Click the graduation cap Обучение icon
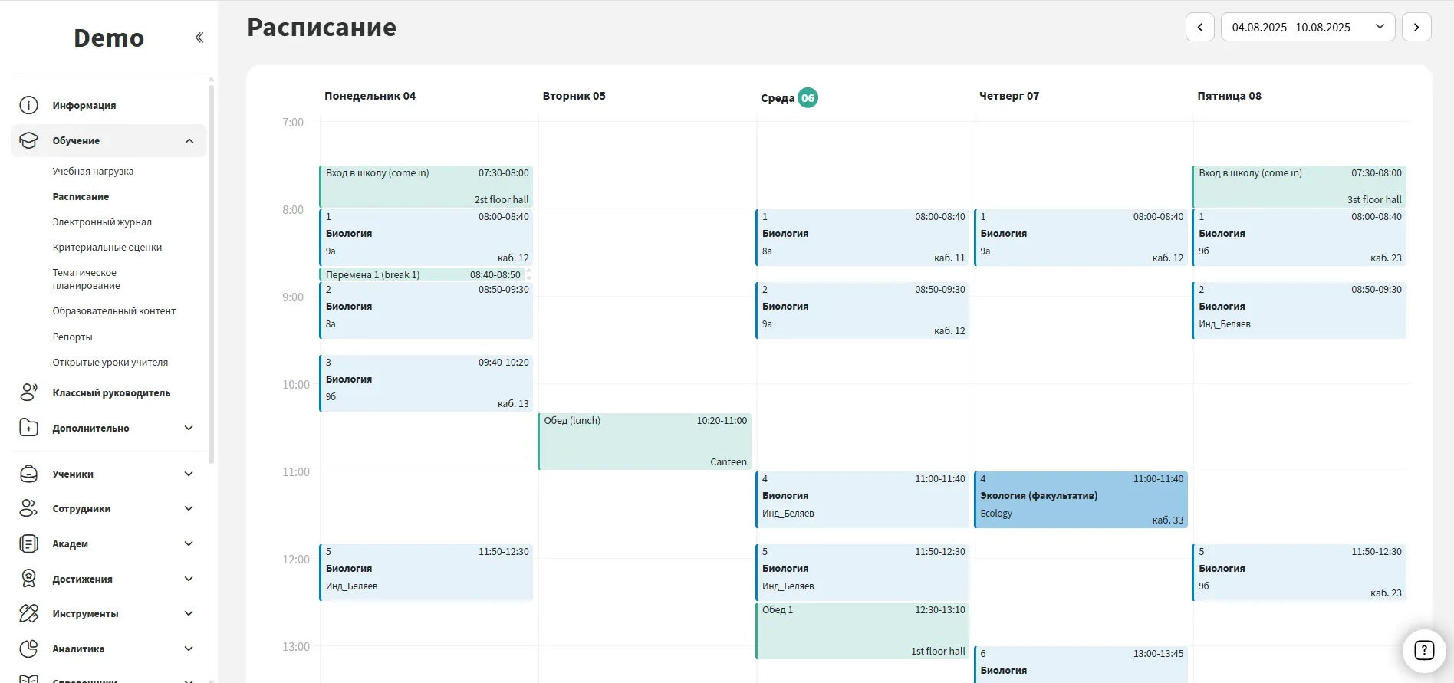The width and height of the screenshot is (1454, 683). (28, 140)
